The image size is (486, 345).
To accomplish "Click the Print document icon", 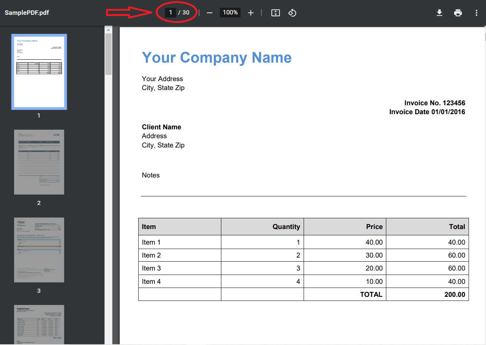I will tap(458, 12).
